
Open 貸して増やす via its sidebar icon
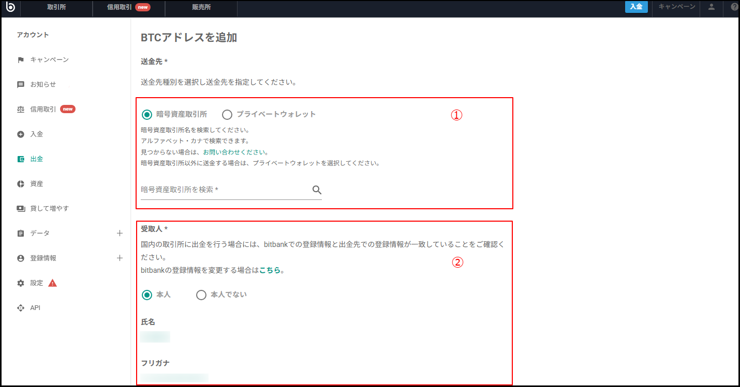[x=20, y=208]
